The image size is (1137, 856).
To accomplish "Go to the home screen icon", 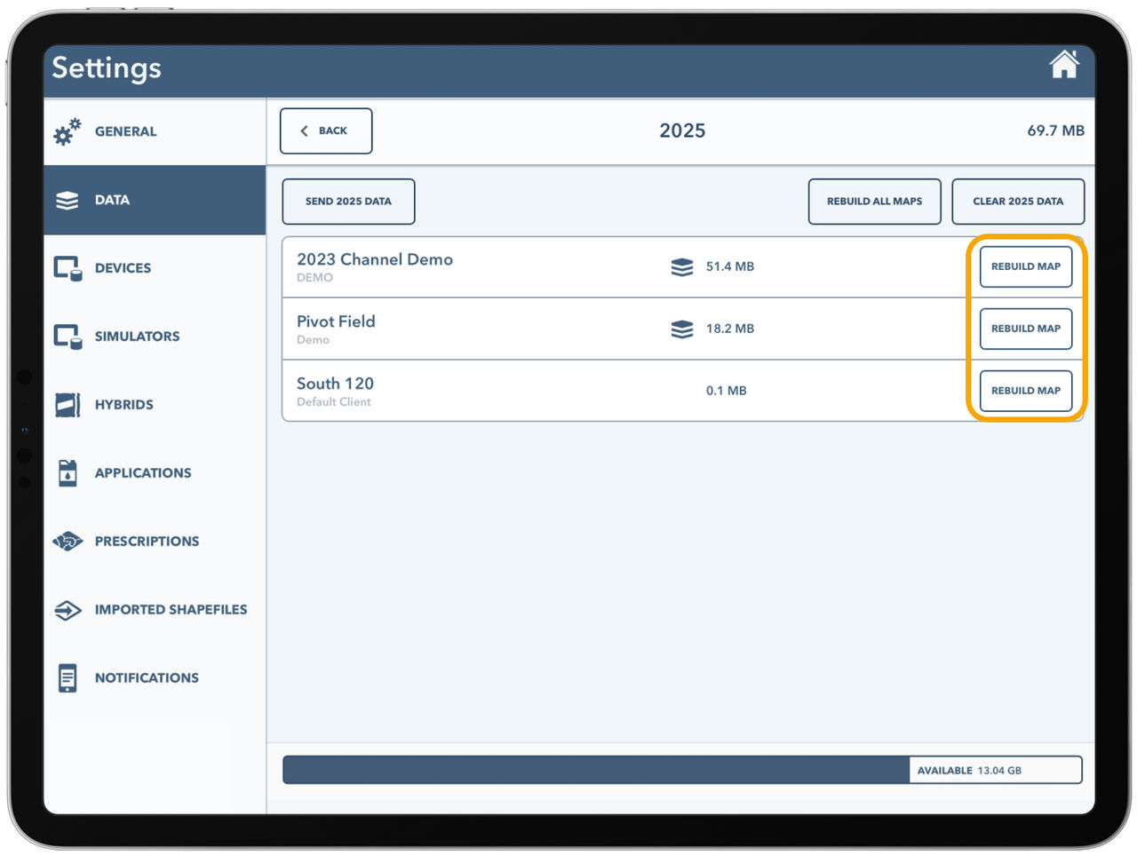I will (1063, 65).
